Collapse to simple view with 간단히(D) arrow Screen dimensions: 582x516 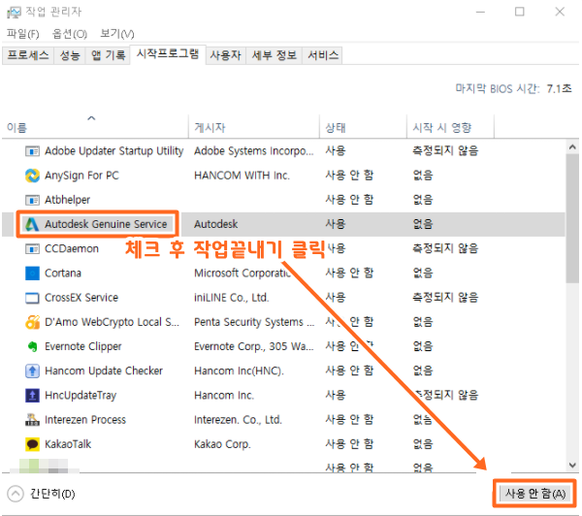16,494
